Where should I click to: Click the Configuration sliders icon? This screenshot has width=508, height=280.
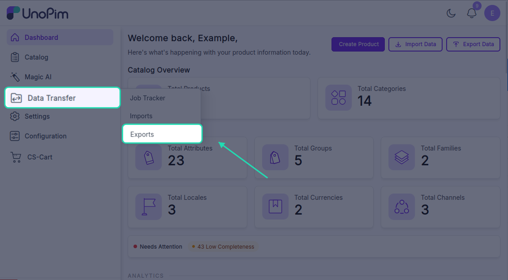point(15,136)
